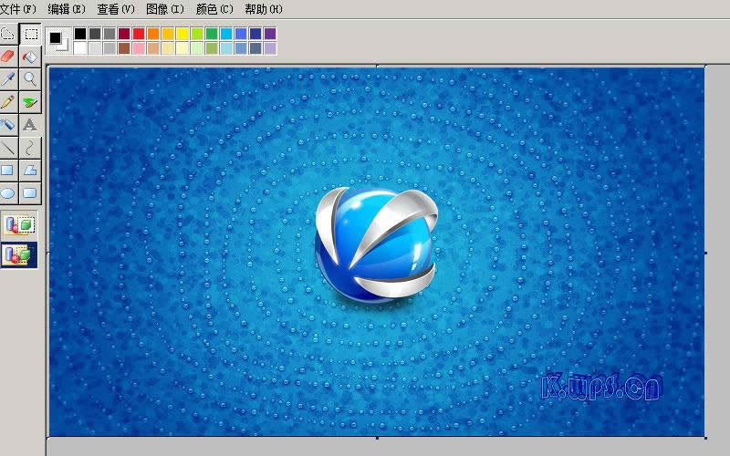Pick the orange palette swatch

153,34
